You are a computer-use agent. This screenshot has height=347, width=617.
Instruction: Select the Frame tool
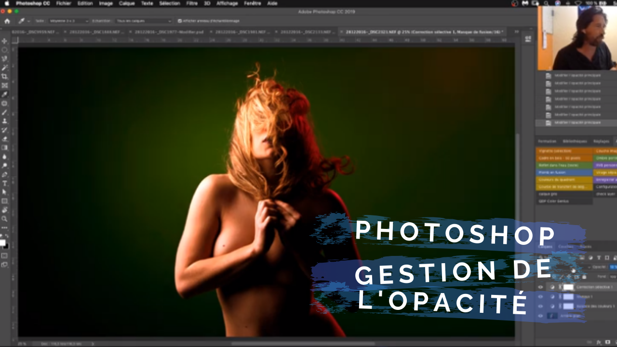pyautogui.click(x=5, y=85)
